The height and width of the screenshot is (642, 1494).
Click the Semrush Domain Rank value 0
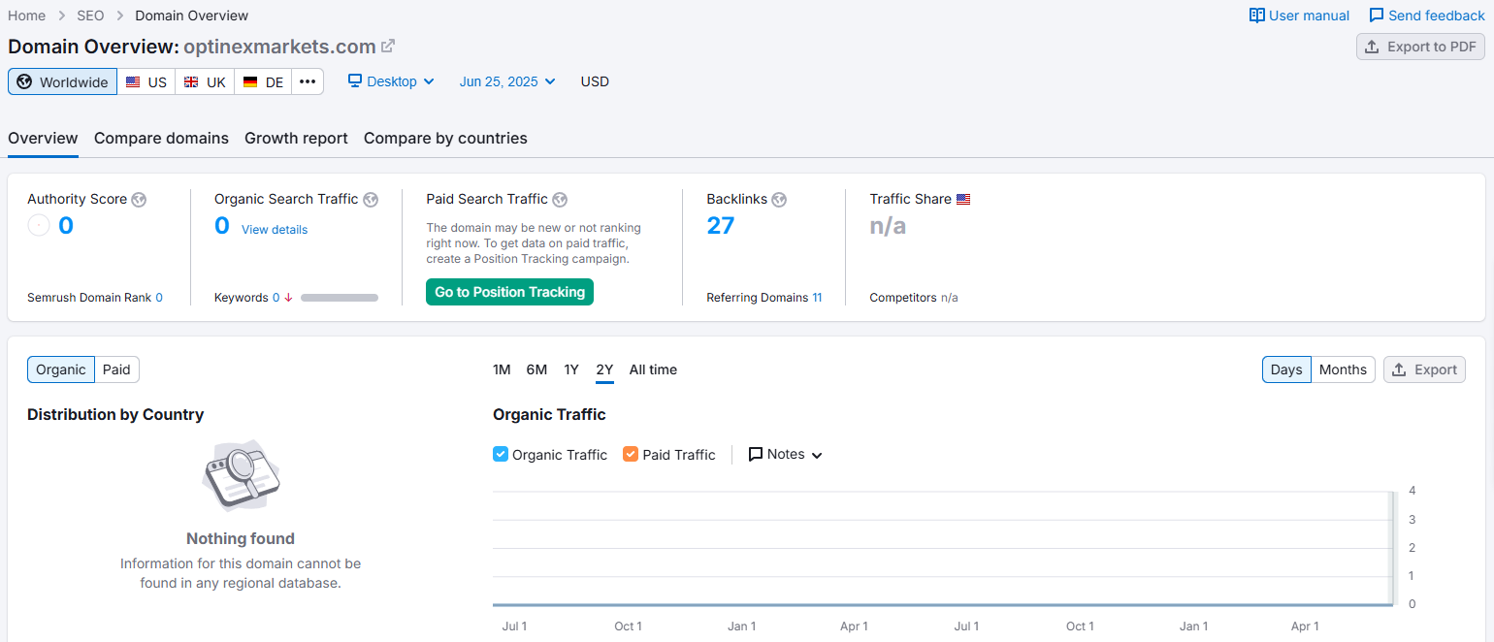(159, 298)
